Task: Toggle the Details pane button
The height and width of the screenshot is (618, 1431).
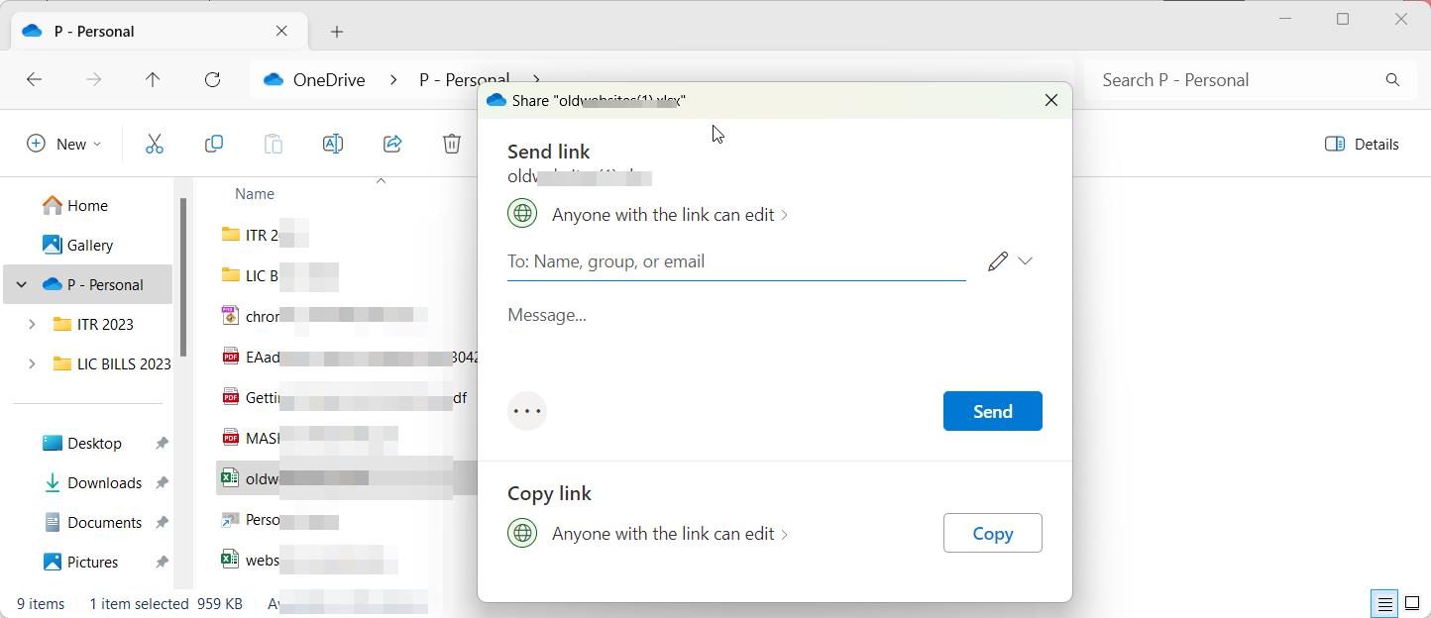Action: click(x=1362, y=144)
